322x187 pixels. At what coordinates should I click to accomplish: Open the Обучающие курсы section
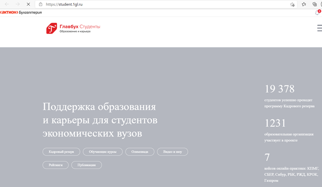103,152
